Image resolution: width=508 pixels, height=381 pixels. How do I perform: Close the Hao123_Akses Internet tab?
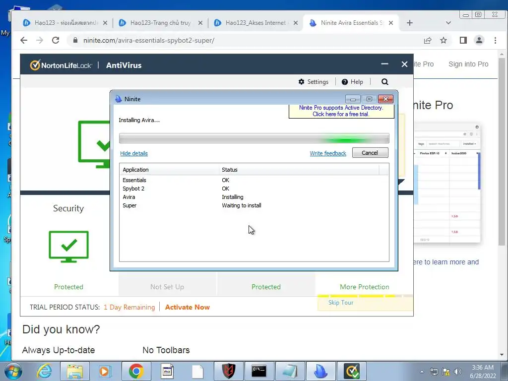(296, 23)
